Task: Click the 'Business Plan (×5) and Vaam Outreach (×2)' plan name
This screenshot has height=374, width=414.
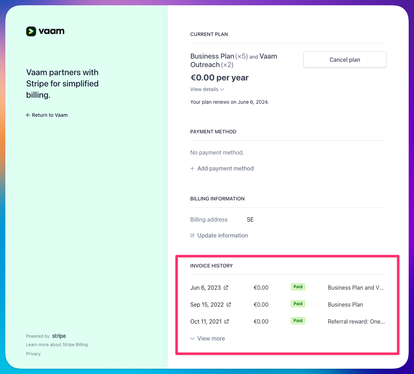Action: 234,60
